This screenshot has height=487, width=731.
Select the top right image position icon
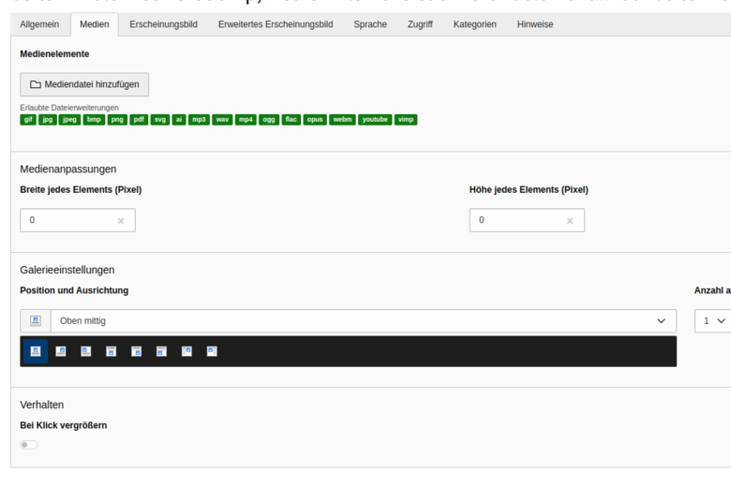(x=61, y=351)
